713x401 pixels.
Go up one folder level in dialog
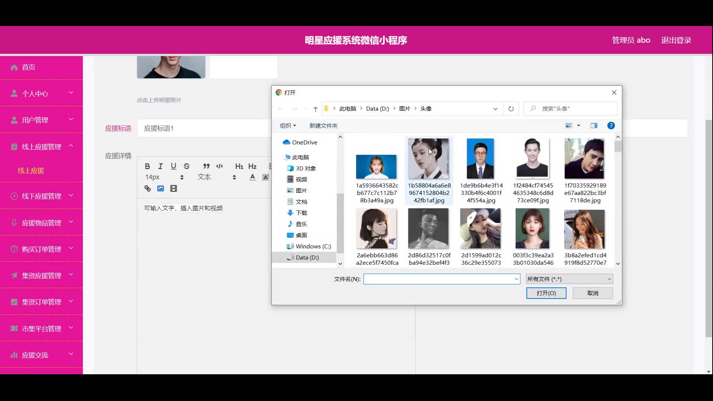(x=315, y=109)
